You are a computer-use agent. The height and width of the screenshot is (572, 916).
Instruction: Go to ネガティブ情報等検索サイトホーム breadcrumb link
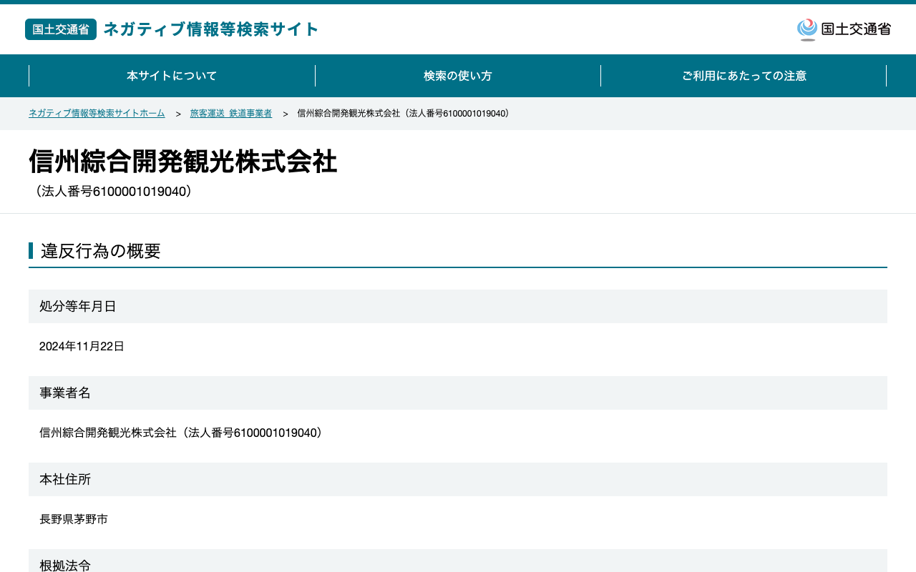(97, 114)
